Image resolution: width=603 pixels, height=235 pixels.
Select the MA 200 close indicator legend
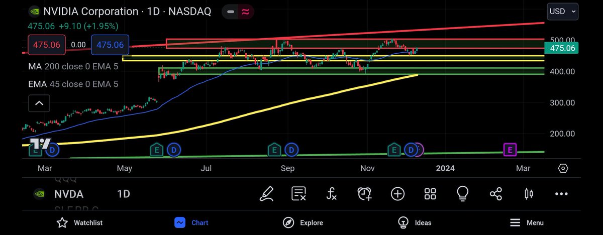[x=73, y=66]
